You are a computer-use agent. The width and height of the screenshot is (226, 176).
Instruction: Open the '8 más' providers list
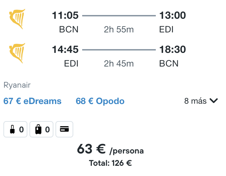point(201,101)
